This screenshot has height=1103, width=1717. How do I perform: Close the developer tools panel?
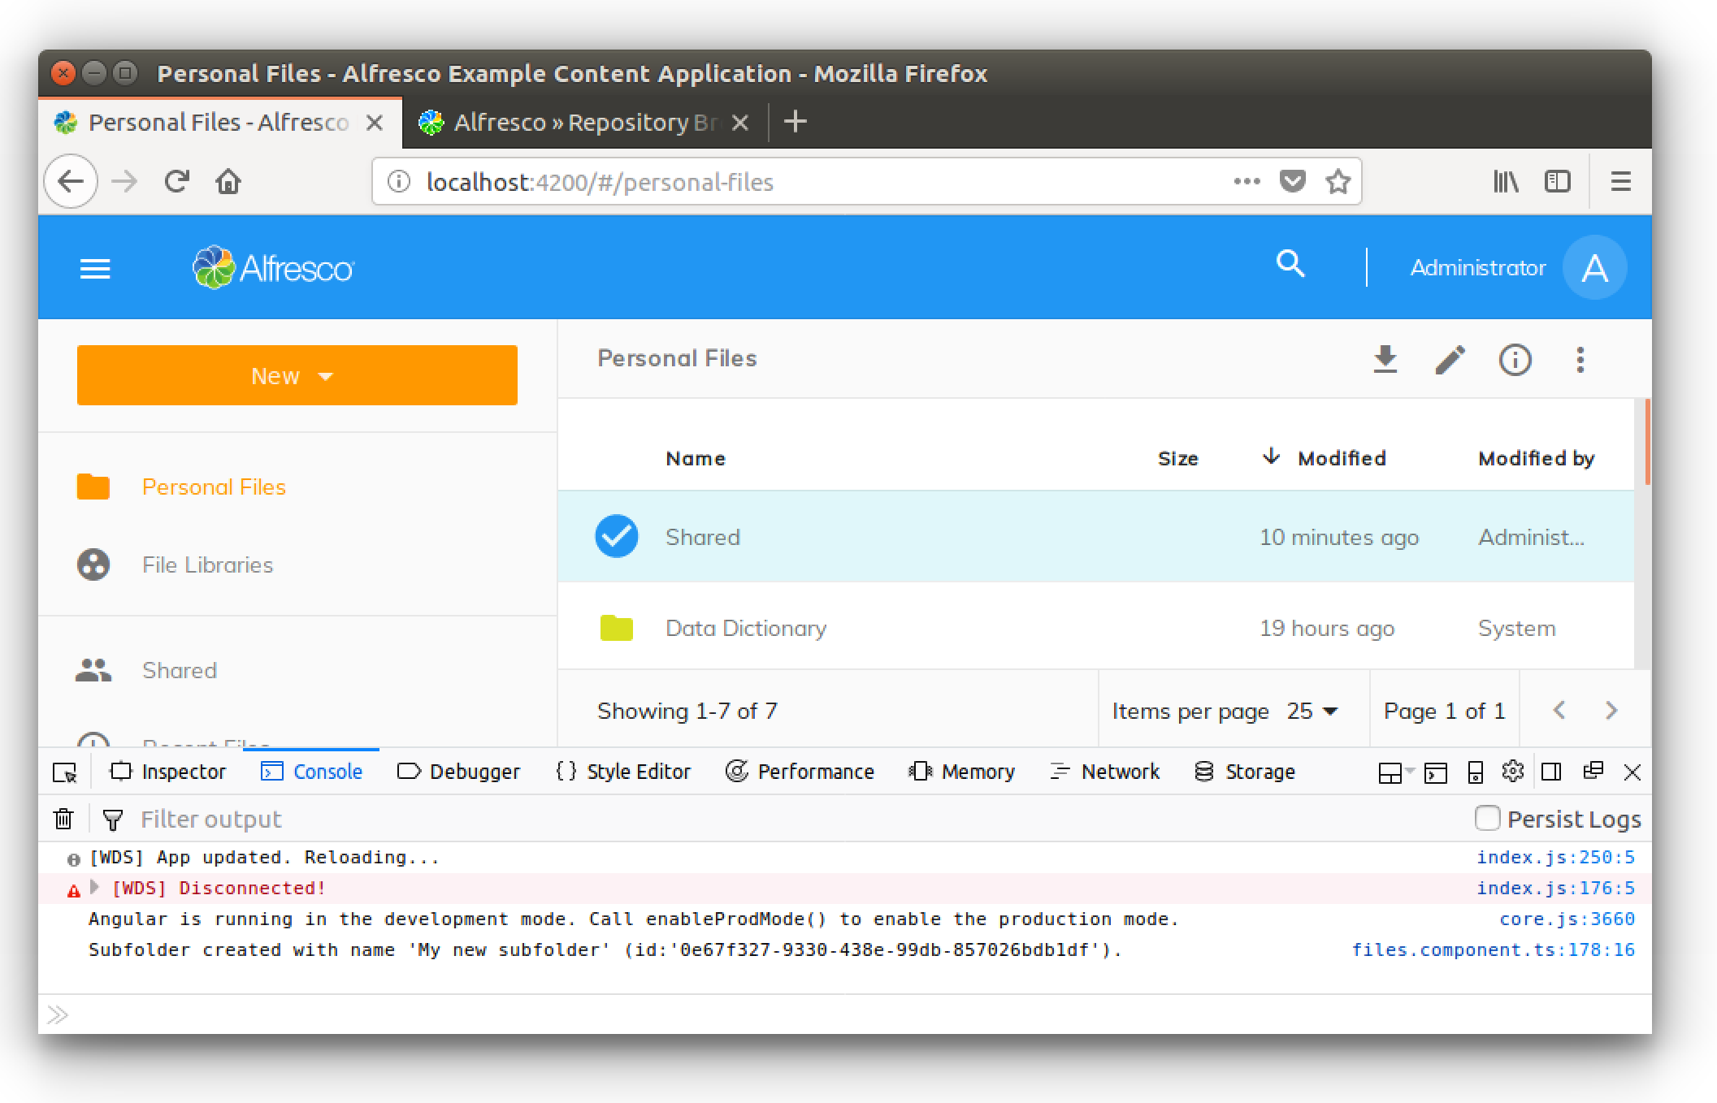pyautogui.click(x=1632, y=772)
